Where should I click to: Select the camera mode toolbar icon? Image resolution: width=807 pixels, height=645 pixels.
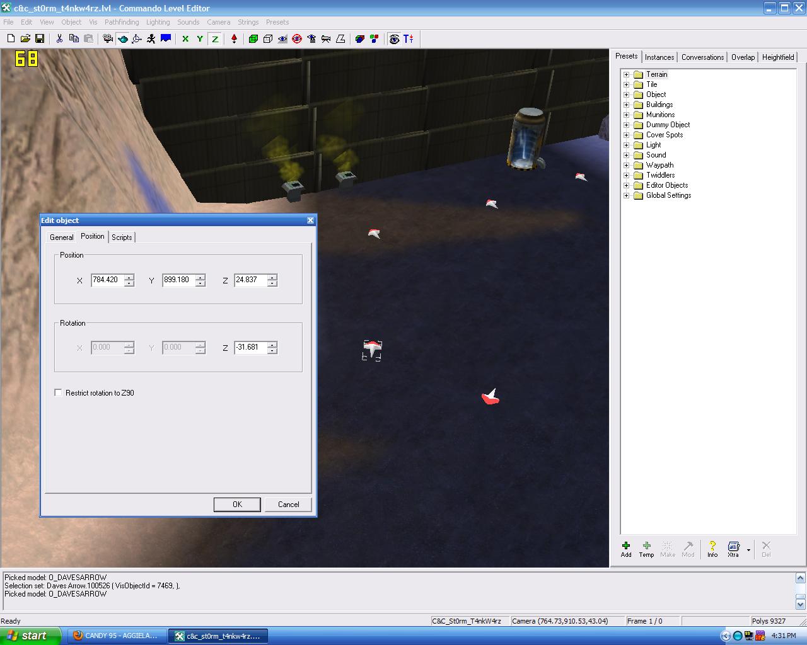pyautogui.click(x=108, y=38)
